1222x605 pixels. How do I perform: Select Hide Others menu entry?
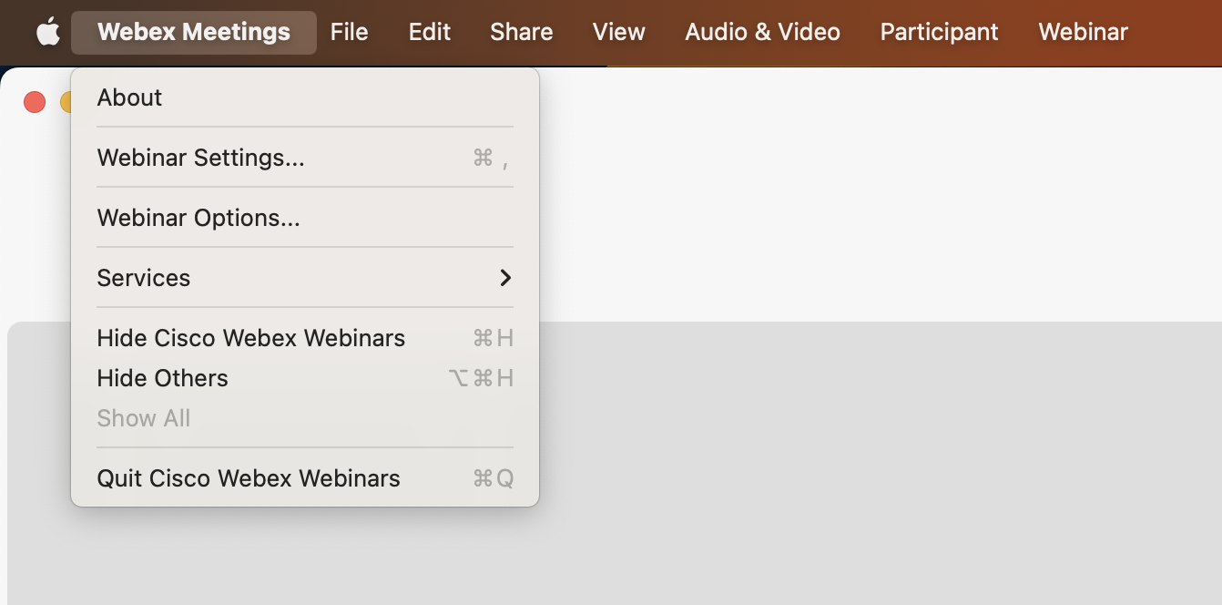point(305,378)
